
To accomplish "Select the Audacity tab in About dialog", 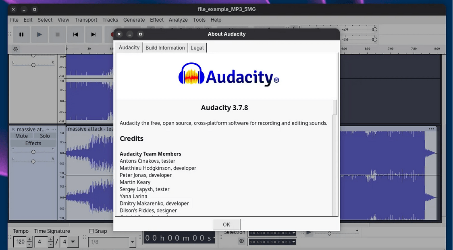I will (129, 47).
